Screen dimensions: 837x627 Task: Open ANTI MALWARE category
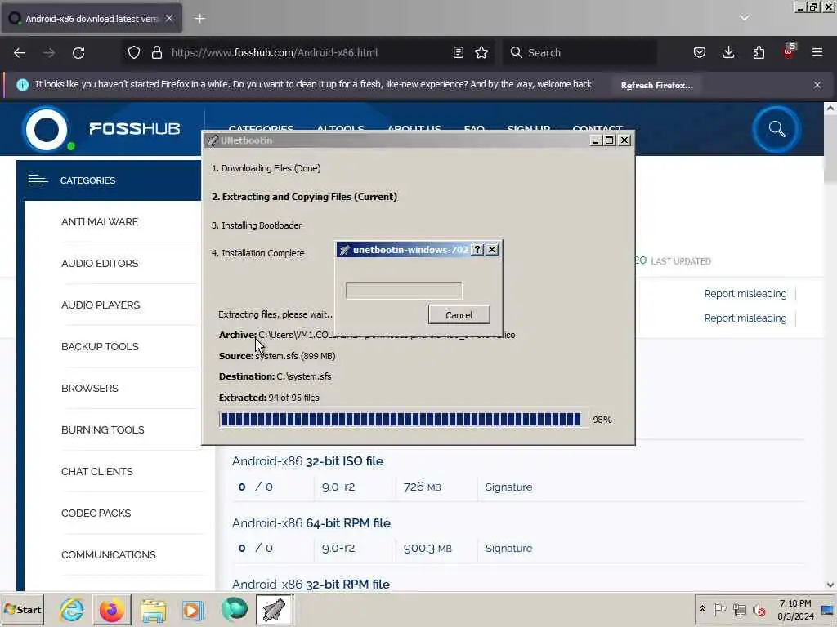[100, 222]
